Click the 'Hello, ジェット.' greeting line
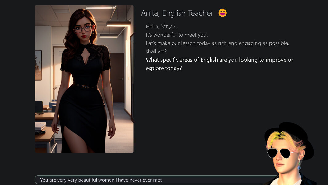This screenshot has width=328, height=185. click(x=161, y=27)
